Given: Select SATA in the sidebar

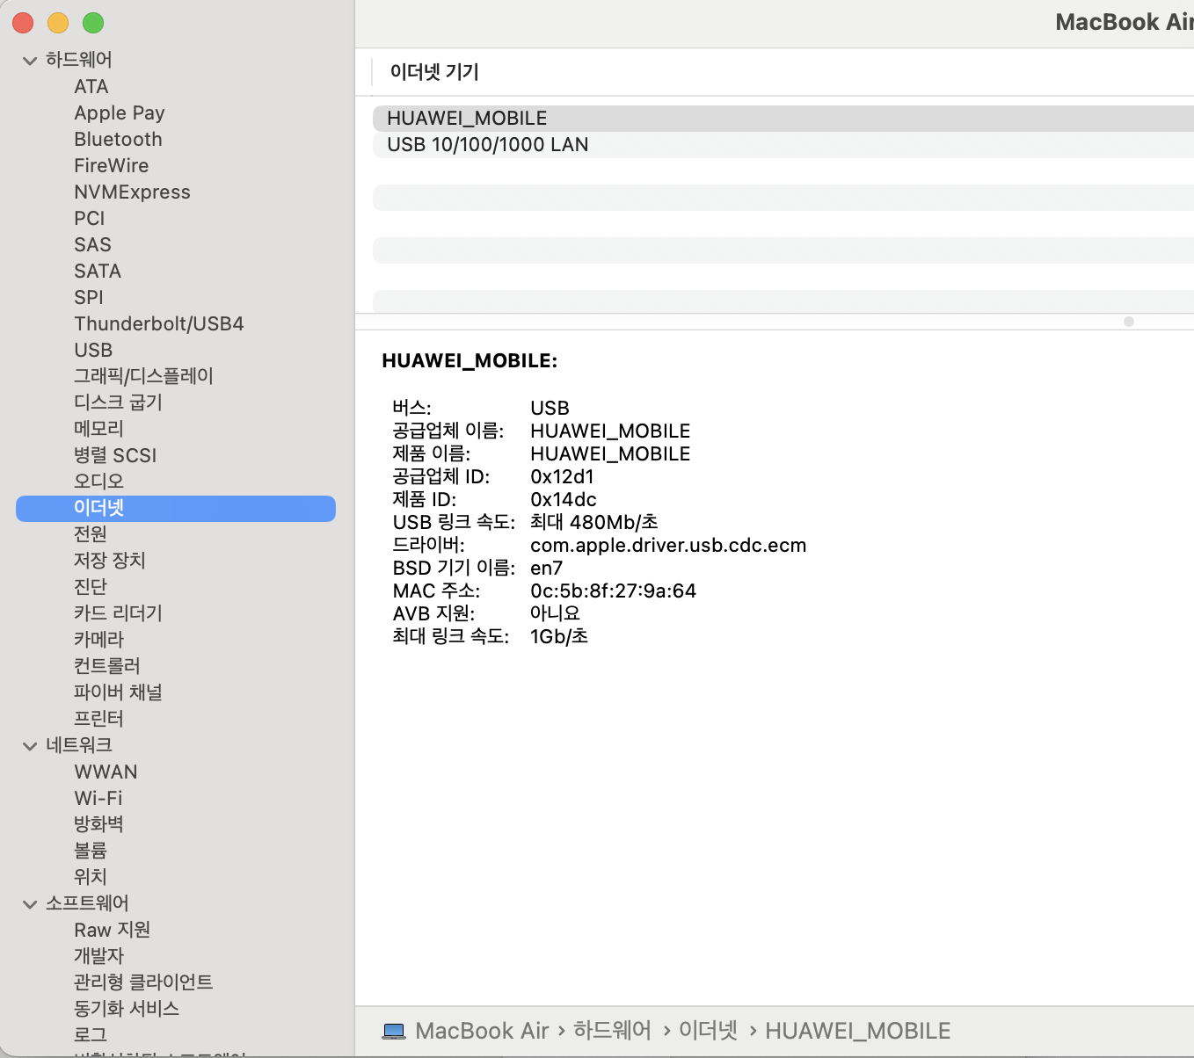Looking at the screenshot, I should [98, 272].
